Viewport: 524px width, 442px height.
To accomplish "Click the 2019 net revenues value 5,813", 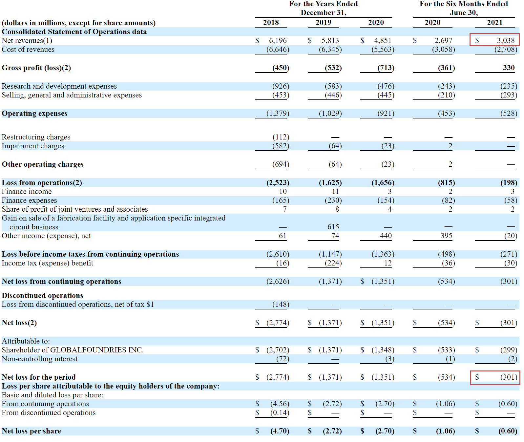I will (x=330, y=40).
